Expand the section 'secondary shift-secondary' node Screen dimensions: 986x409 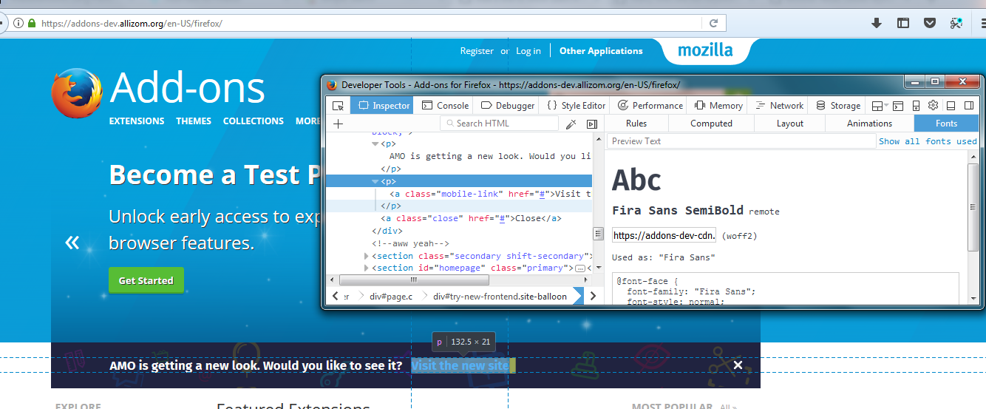pos(367,256)
